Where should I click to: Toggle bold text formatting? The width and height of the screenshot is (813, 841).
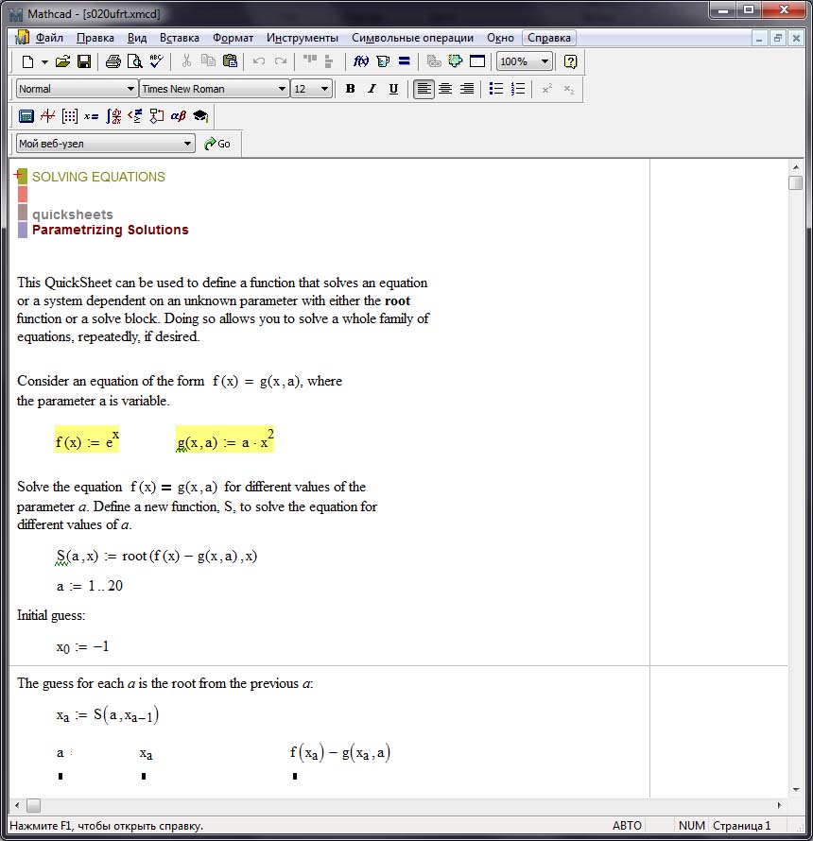coord(350,89)
